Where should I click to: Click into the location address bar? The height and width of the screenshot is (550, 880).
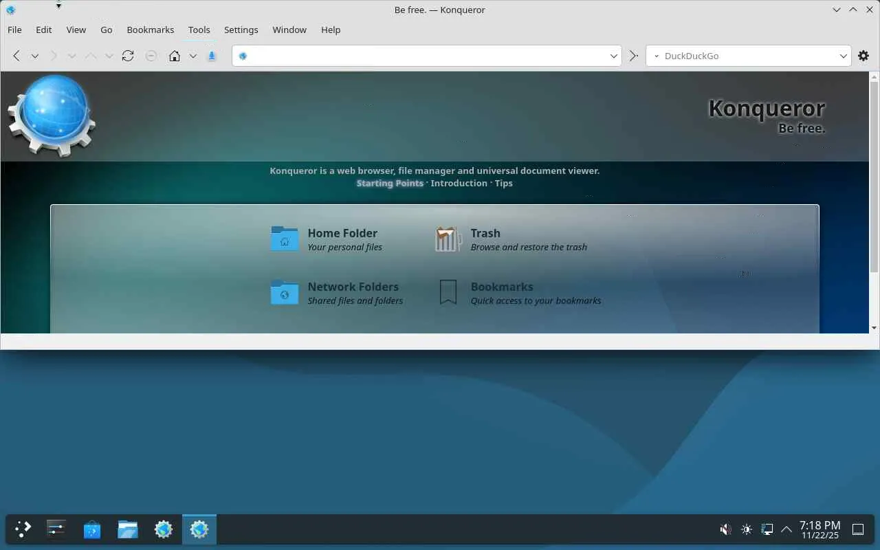click(426, 56)
